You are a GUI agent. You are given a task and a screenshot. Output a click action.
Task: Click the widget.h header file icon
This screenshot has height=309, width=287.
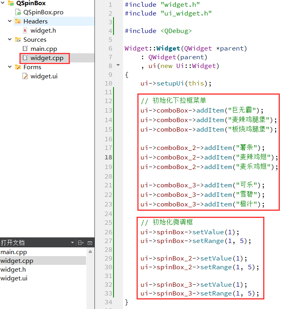tap(25, 30)
